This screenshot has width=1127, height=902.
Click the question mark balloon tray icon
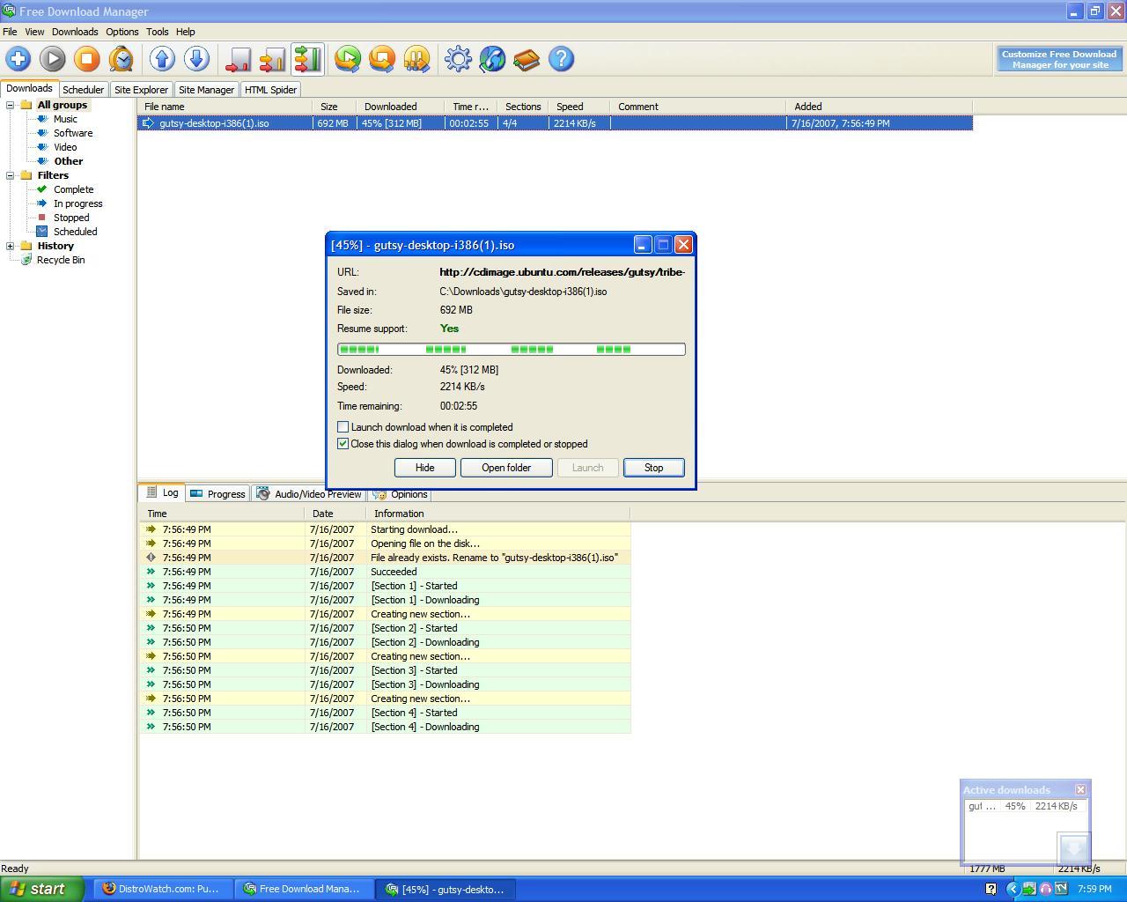tap(991, 889)
